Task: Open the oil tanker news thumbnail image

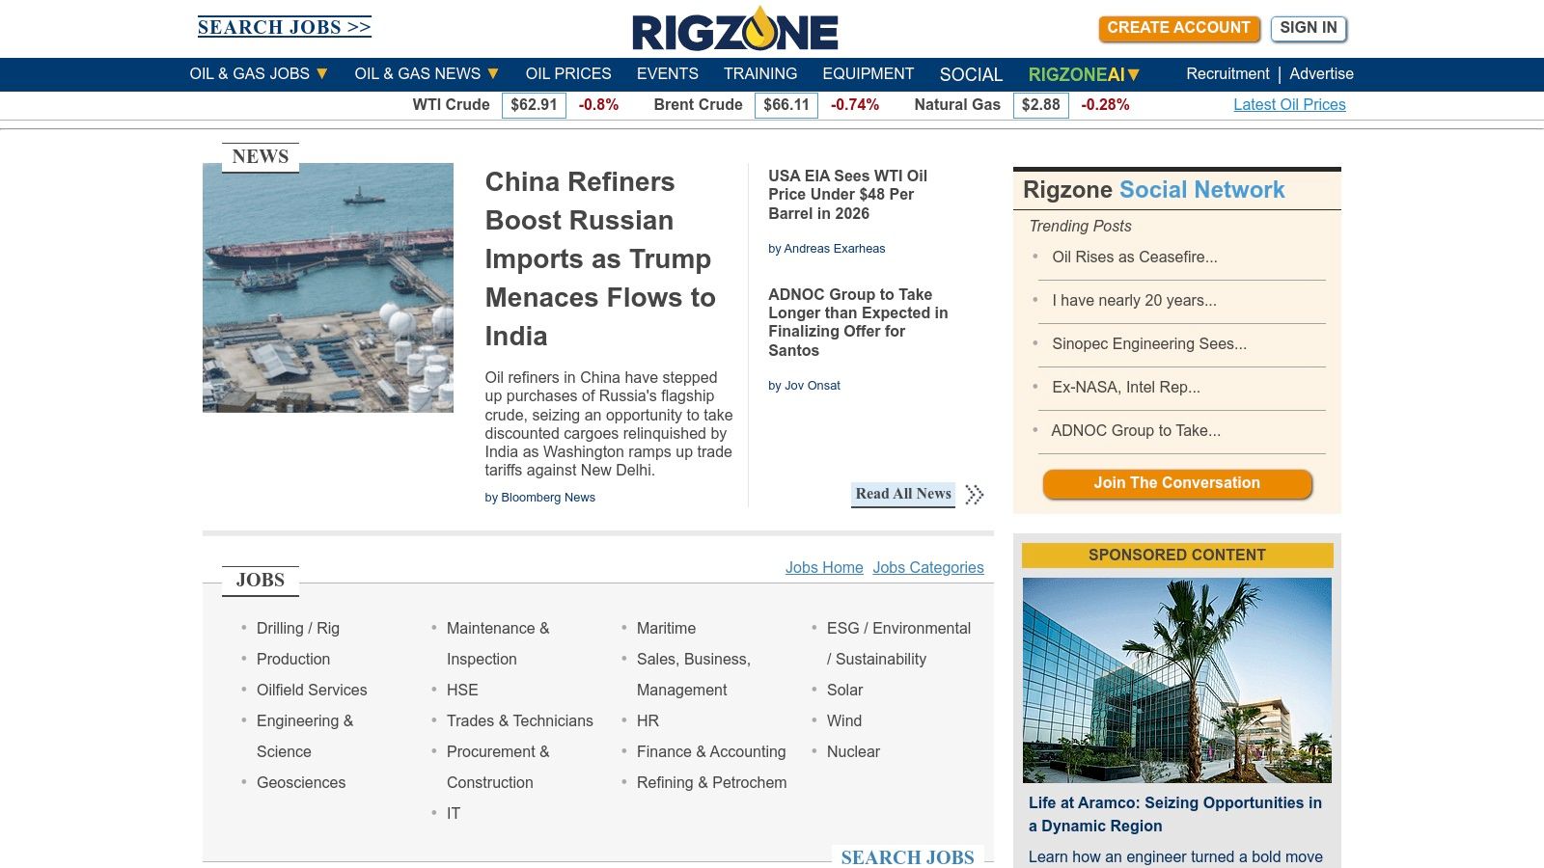Action: 328,287
